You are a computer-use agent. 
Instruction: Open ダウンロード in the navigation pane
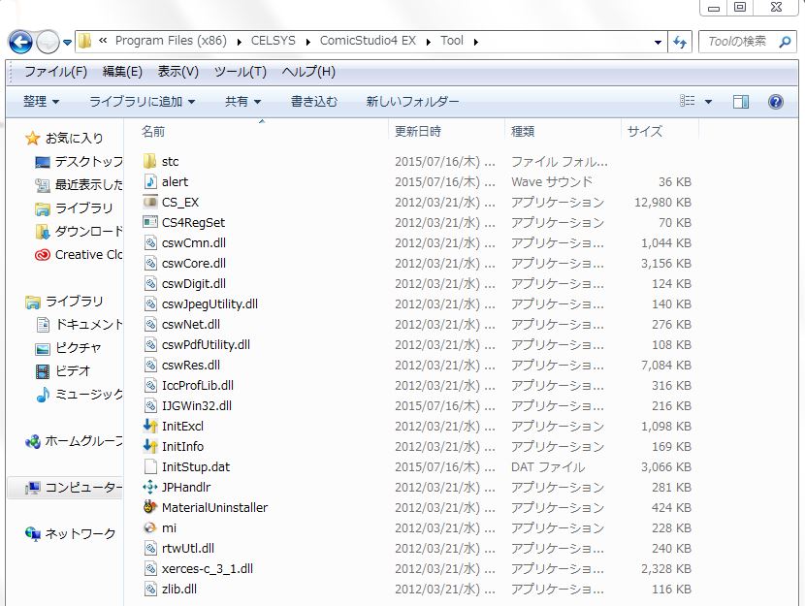click(89, 232)
